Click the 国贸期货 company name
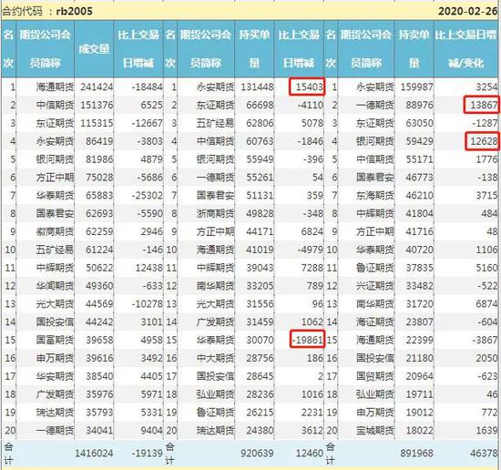Screen dimensions: 501x470 pyautogui.click(x=375, y=376)
